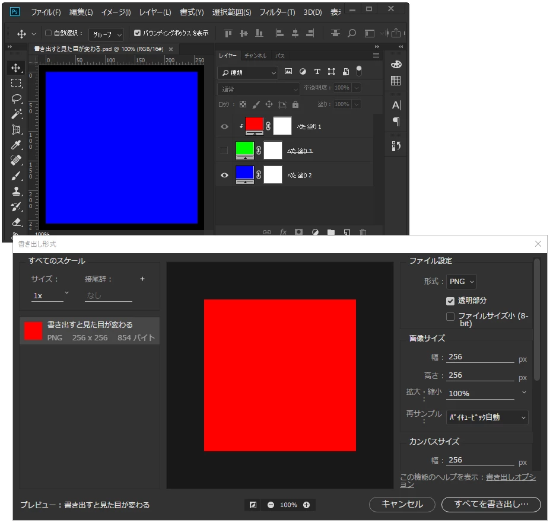Viewport: 550px width, 523px height.
Task: Open the 通常 blend mode dropdown
Action: [x=259, y=89]
